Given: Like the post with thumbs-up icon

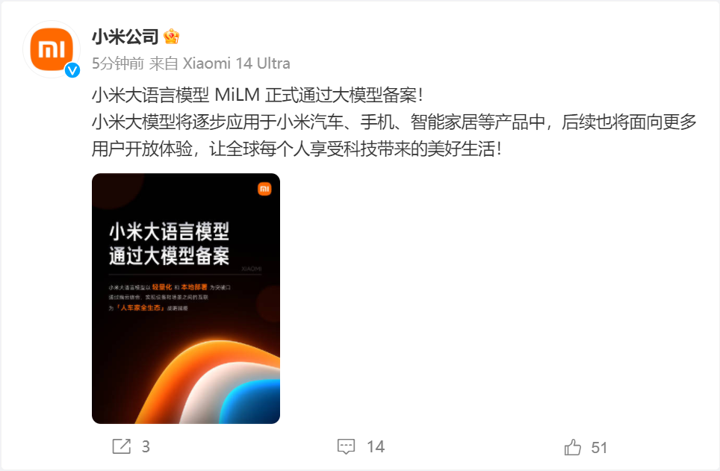Looking at the screenshot, I should point(573,446).
